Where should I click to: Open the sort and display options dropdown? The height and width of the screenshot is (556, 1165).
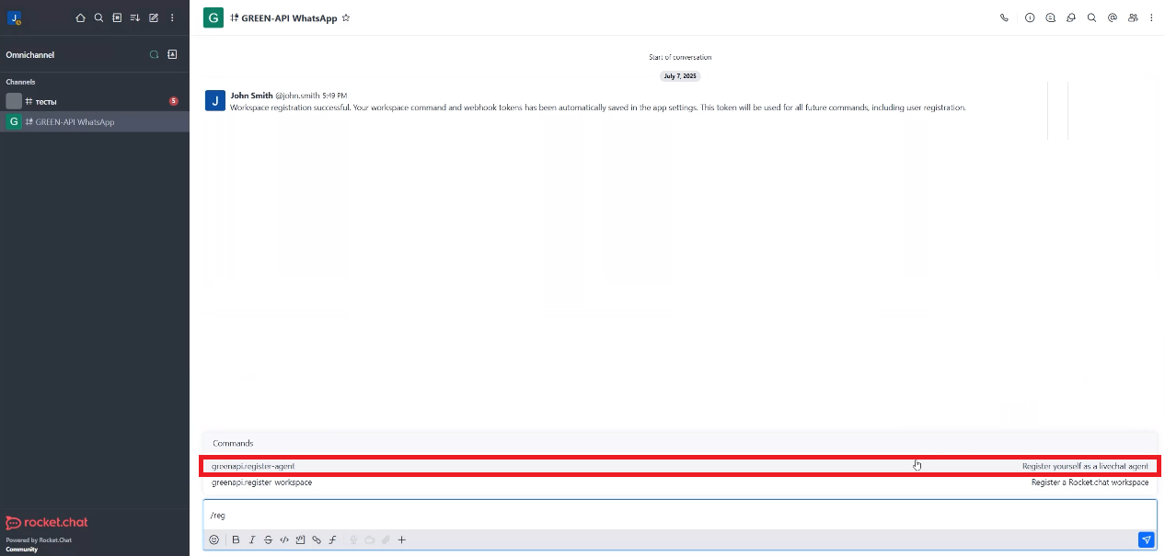coord(135,17)
